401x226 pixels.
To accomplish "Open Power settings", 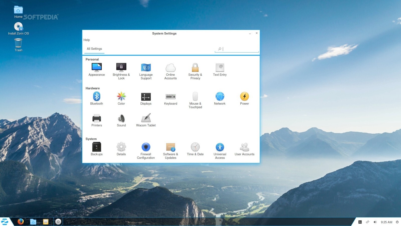I will pyautogui.click(x=244, y=98).
